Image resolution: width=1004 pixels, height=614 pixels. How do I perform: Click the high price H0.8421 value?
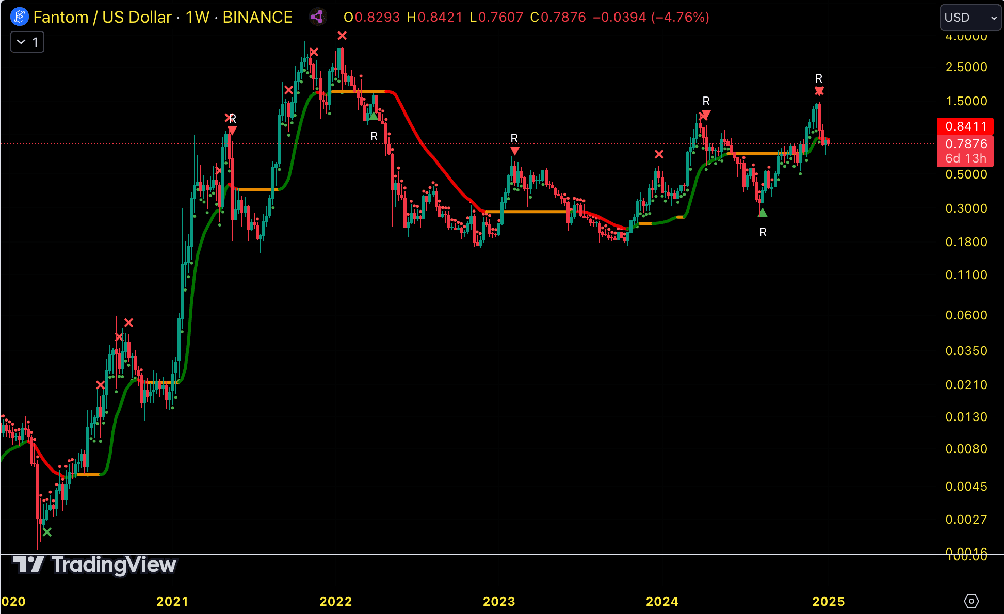tap(435, 17)
